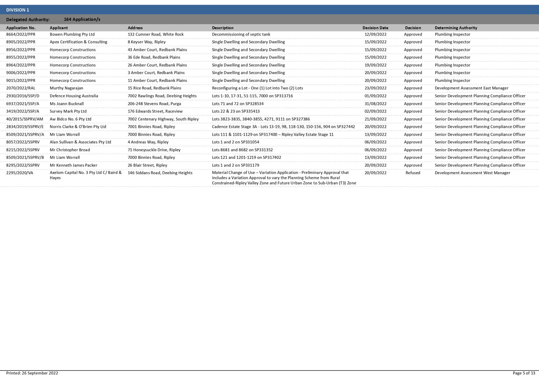
Task: Select decision date 31/08/2022
Action: point(376,103)
